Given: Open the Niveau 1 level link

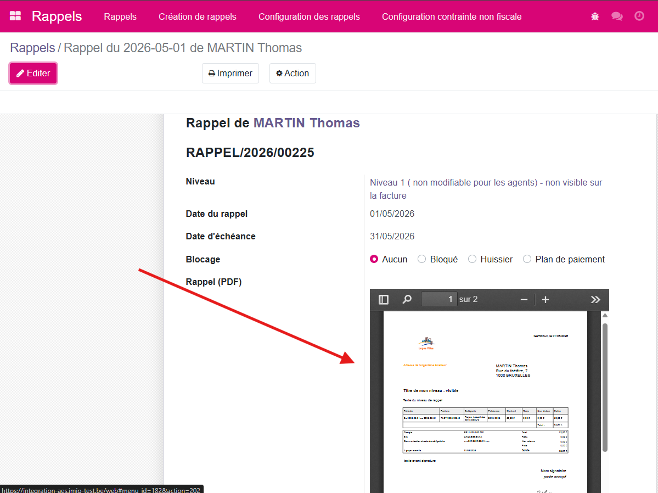Looking at the screenshot, I should click(x=486, y=189).
